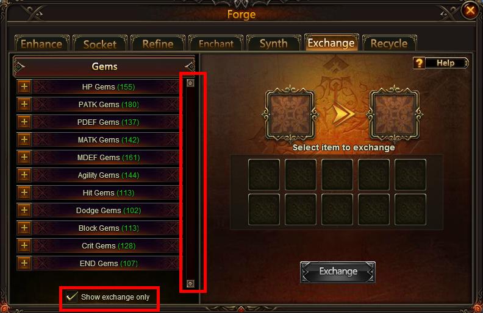The image size is (483, 313).
Task: Click the golden double-arrow exchange icon
Action: [x=343, y=114]
